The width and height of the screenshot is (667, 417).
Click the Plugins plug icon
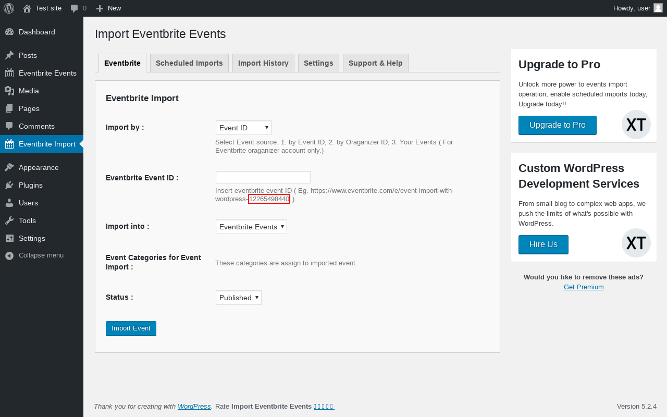click(9, 185)
